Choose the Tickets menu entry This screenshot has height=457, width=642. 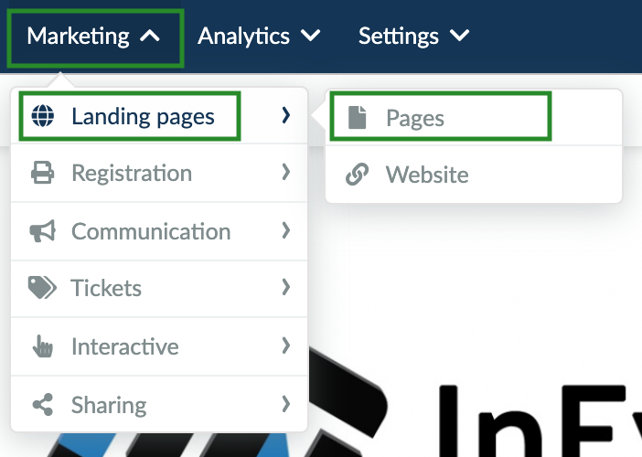coord(159,288)
